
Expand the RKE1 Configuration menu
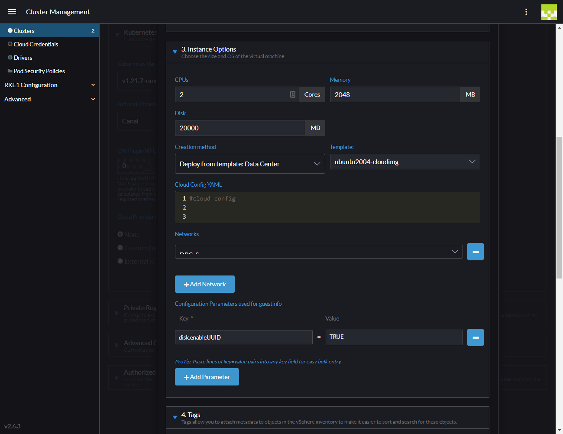point(49,85)
